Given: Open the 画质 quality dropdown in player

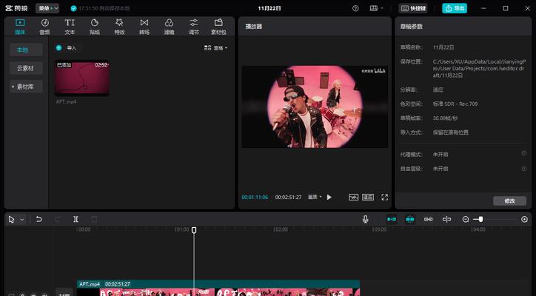Looking at the screenshot, I should coord(315,197).
